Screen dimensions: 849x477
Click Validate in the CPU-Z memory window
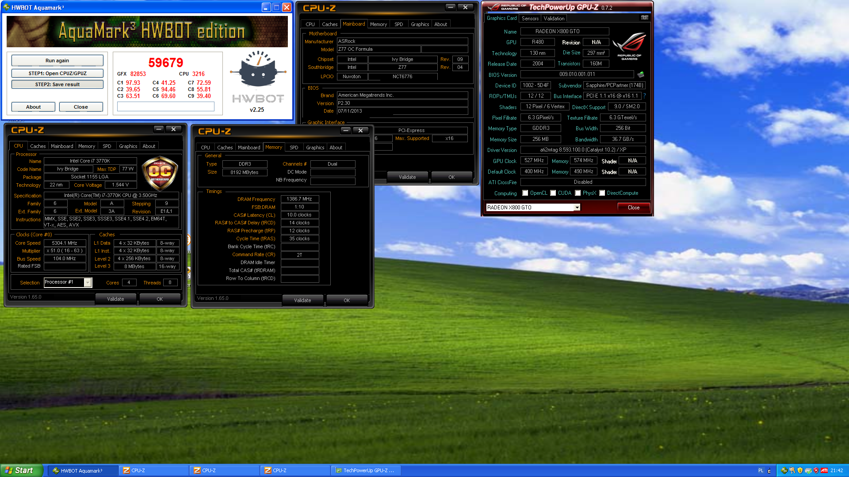(x=302, y=300)
